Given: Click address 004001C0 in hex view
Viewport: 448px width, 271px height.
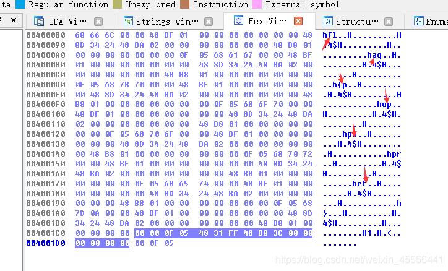Looking at the screenshot, I should (x=46, y=233).
